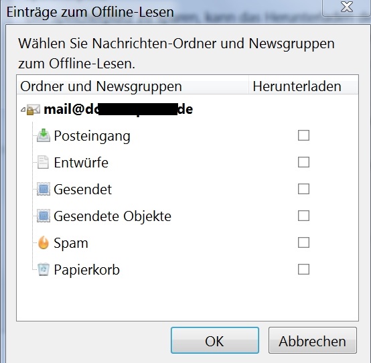Toggle Gesendete Objekte download checkbox

pyautogui.click(x=303, y=216)
